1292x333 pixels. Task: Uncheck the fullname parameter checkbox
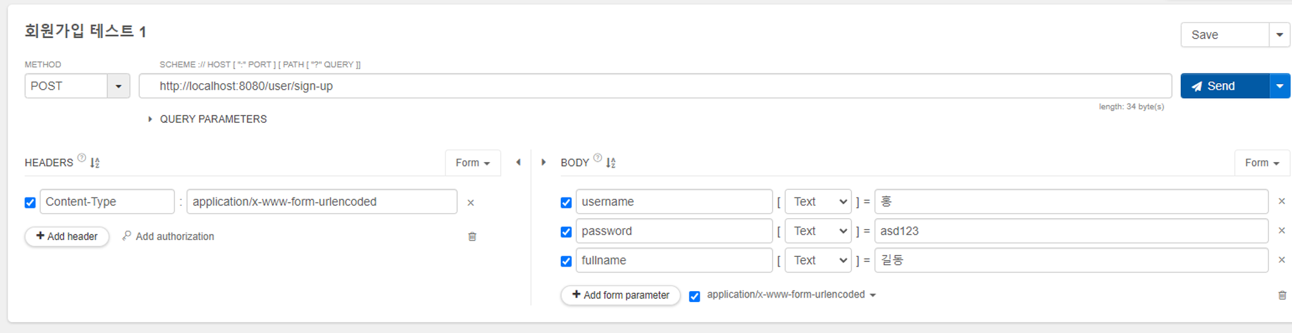pyautogui.click(x=567, y=261)
